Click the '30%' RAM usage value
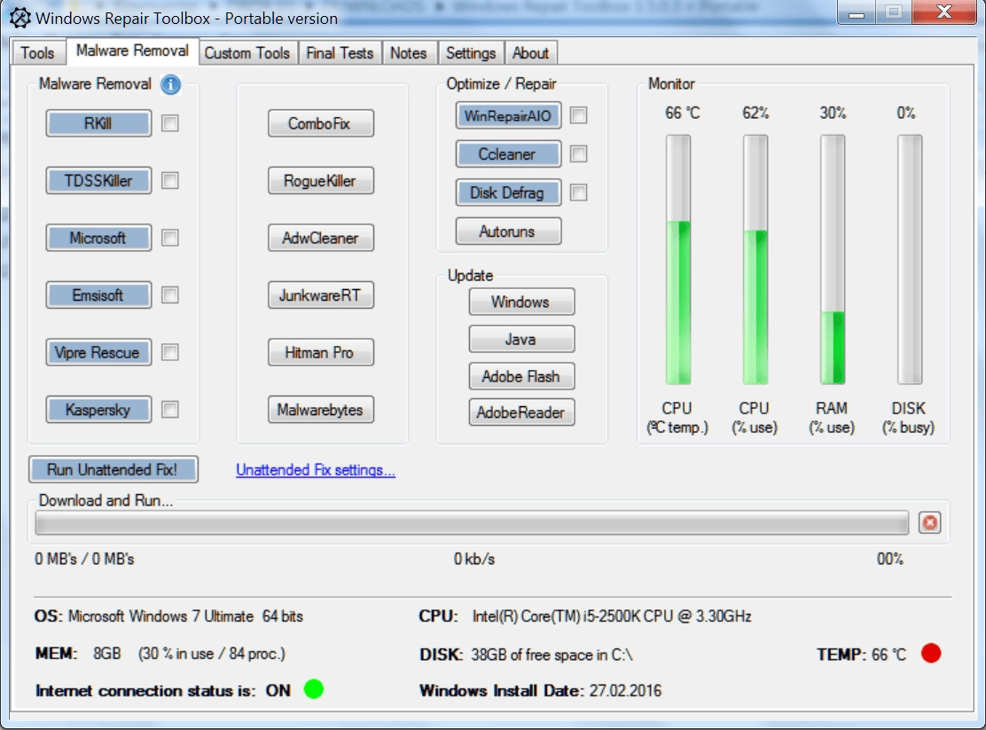Image resolution: width=986 pixels, height=730 pixels. pyautogui.click(x=833, y=113)
